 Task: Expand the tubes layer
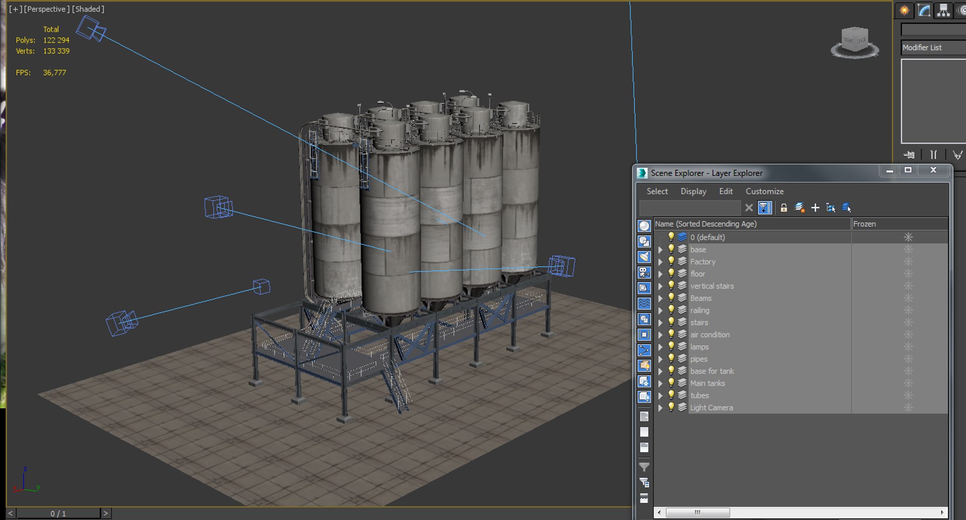660,395
